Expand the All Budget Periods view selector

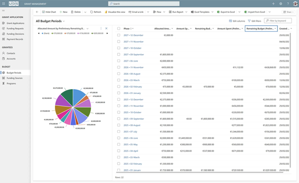[x=64, y=21]
